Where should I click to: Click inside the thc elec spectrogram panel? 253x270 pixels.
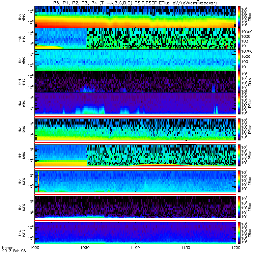pos(135,60)
